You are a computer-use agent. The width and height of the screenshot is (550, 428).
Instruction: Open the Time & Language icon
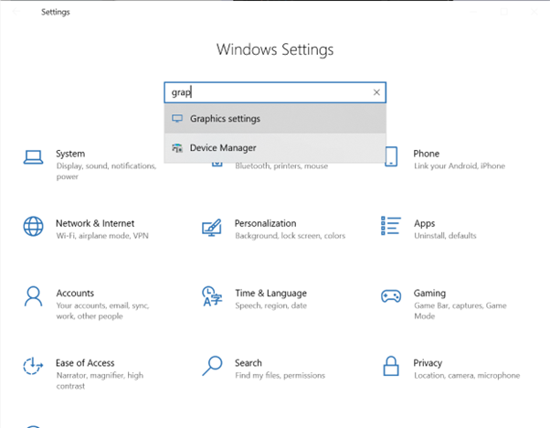point(212,296)
